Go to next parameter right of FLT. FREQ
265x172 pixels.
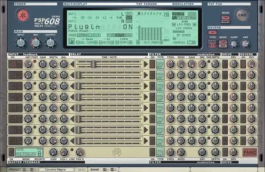tap(161, 43)
